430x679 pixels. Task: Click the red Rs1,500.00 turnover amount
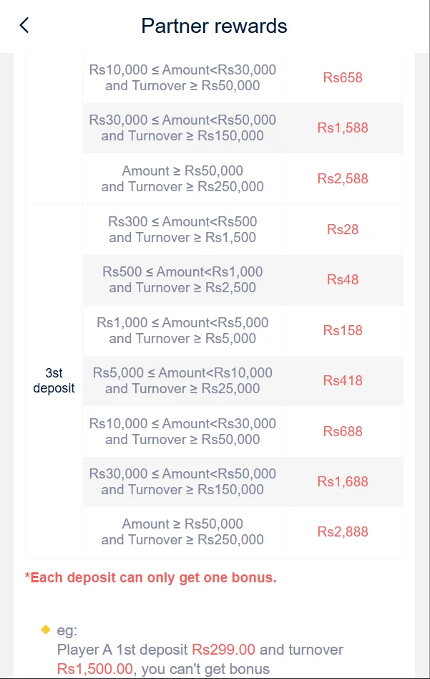click(x=95, y=669)
